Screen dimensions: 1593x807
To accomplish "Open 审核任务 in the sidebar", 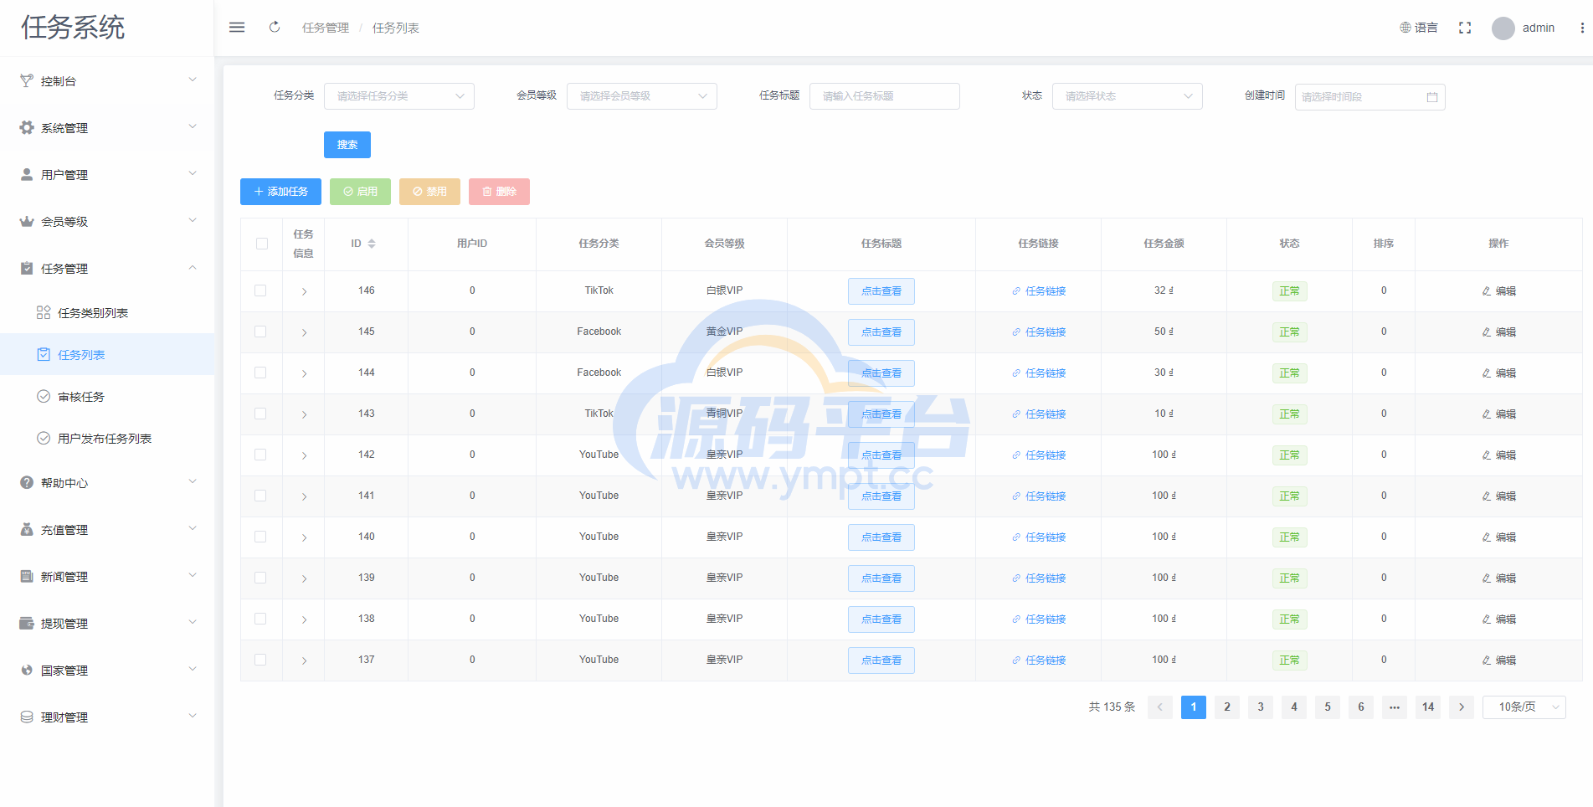I will (x=107, y=396).
